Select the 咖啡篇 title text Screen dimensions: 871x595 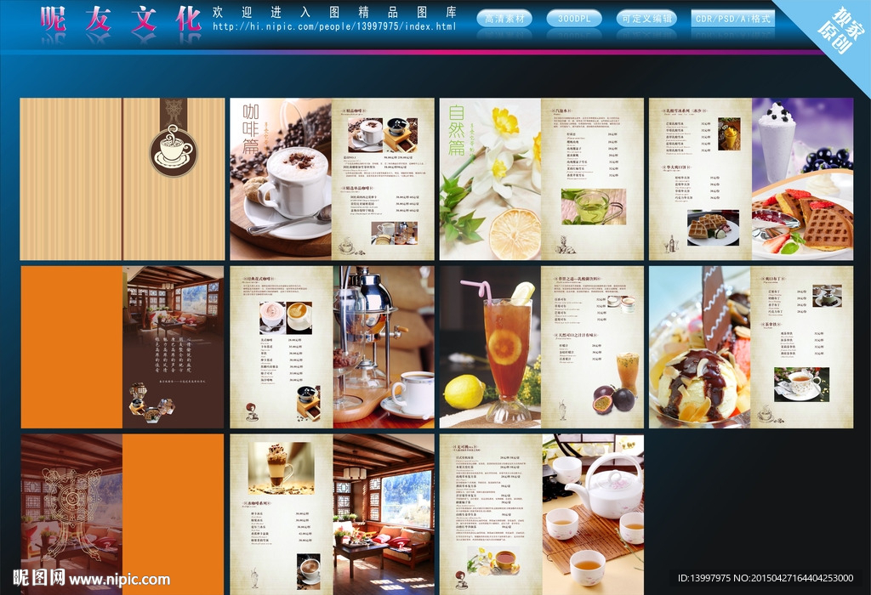tap(251, 128)
